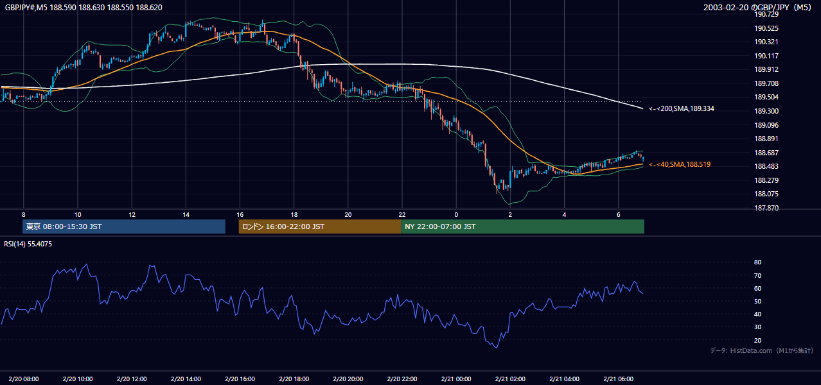The width and height of the screenshot is (821, 385).
Task: Click the RSI 50 level label
Action: pyautogui.click(x=758, y=302)
